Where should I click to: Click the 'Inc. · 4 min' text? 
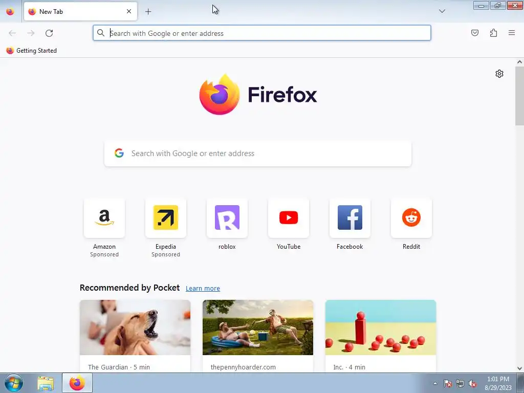click(349, 367)
